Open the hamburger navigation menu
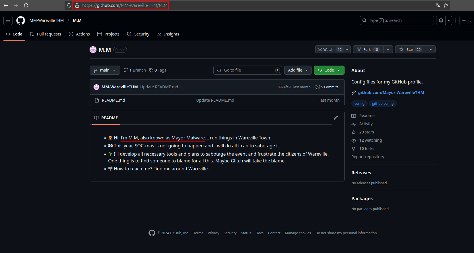Viewport: 474px width, 253px height. (x=8, y=20)
